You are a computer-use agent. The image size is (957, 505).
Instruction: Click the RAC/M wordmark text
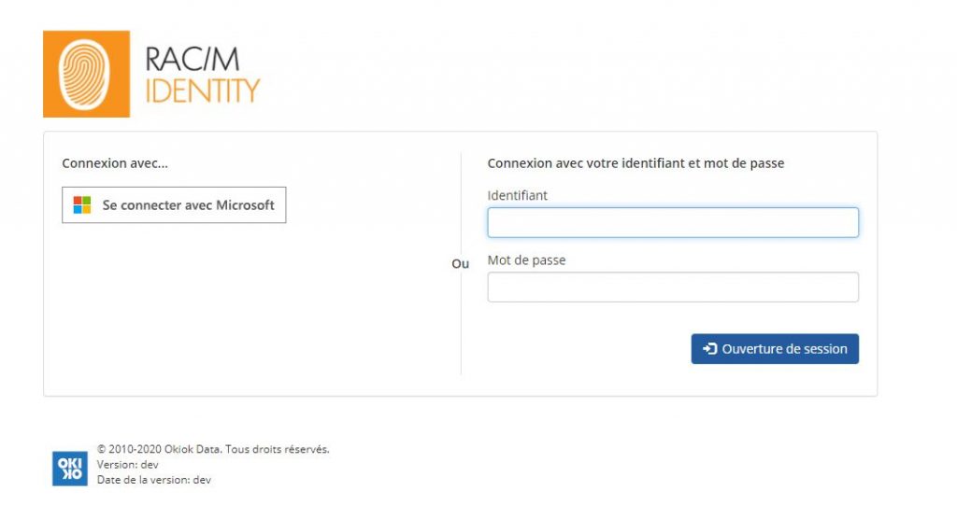coord(193,60)
